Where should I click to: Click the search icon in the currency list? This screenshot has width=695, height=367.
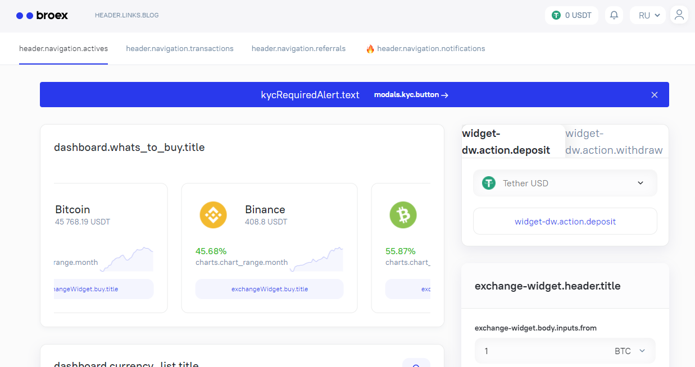pos(416,365)
